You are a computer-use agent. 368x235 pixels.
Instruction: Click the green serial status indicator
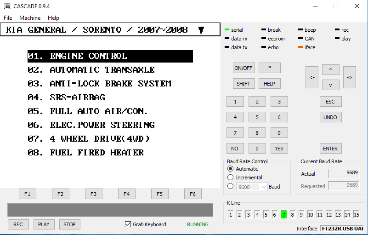[x=227, y=30]
